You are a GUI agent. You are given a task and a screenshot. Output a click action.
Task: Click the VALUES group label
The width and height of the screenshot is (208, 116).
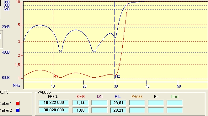[x=44, y=92]
